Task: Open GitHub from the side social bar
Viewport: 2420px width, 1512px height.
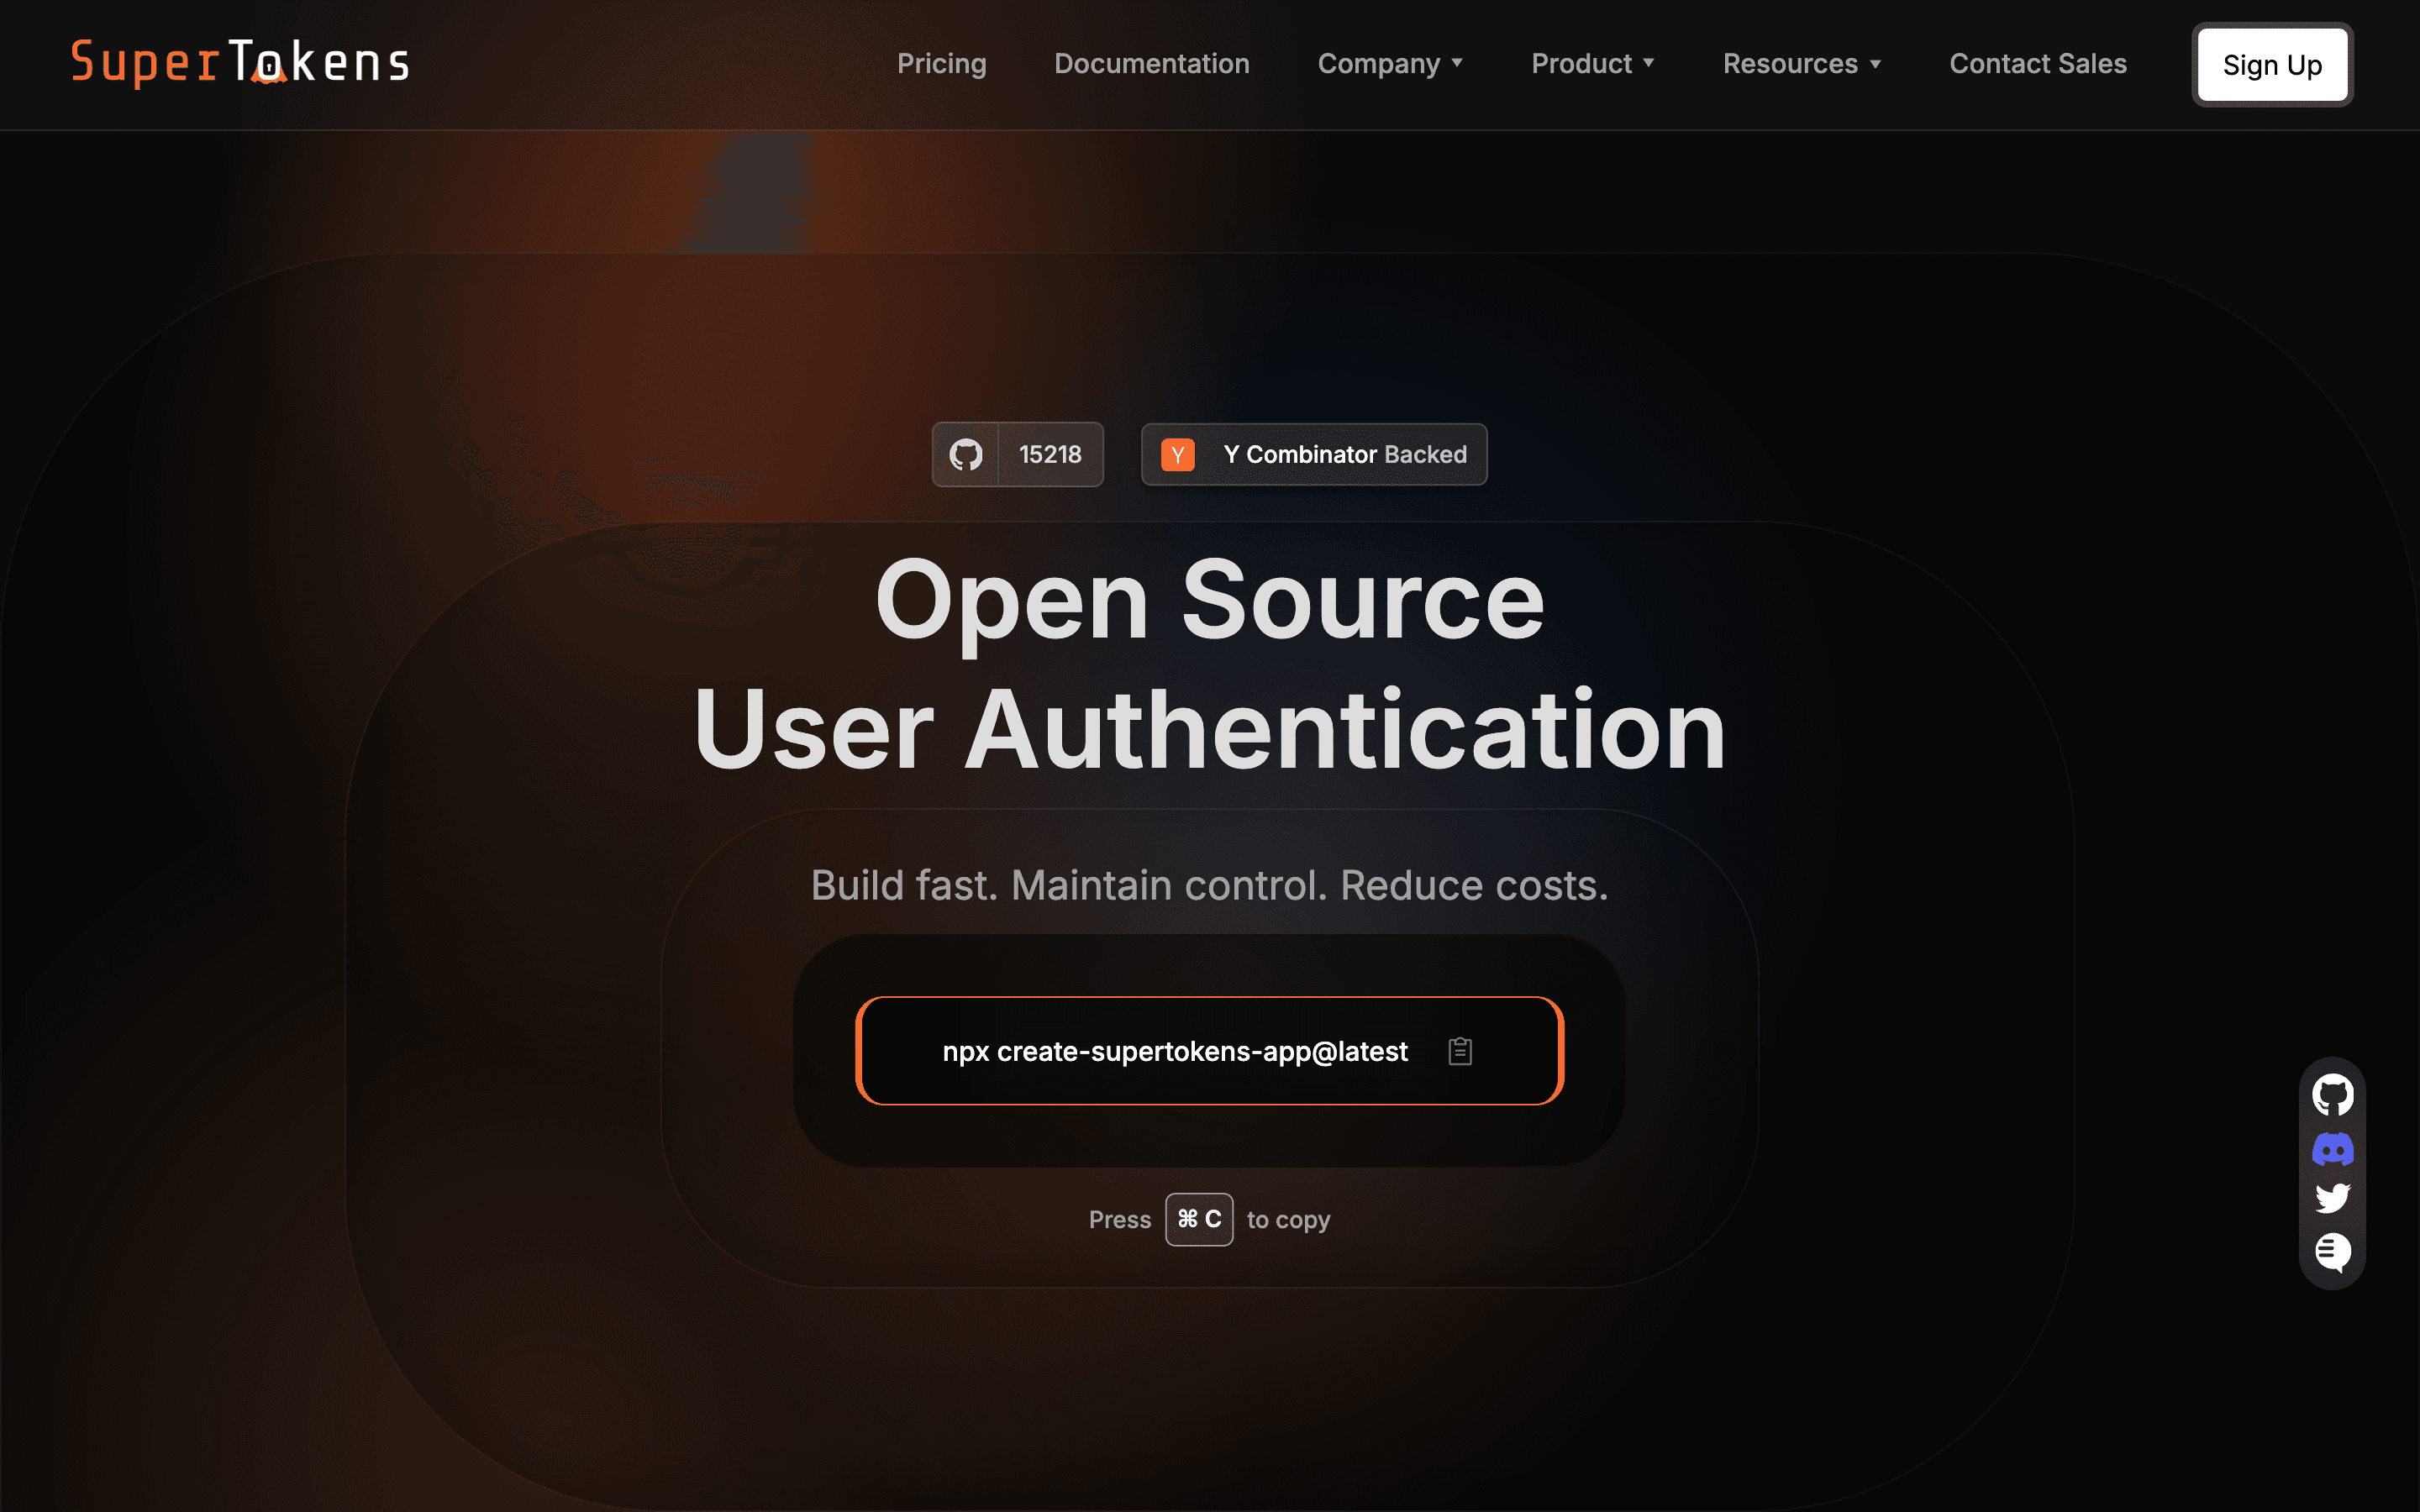Action: pyautogui.click(x=2332, y=1096)
